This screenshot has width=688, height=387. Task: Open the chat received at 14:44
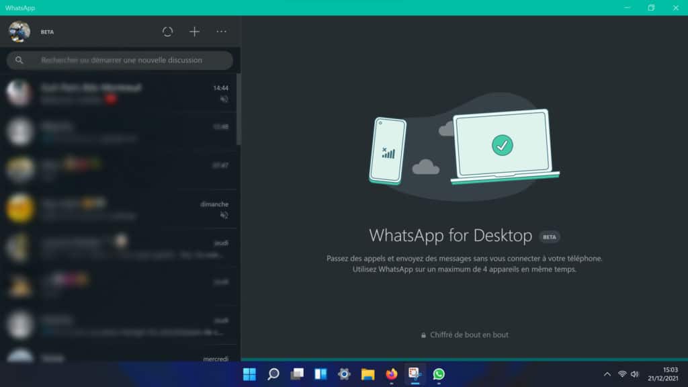tap(118, 93)
